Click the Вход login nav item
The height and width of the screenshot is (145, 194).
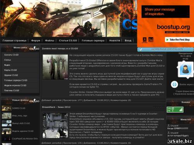pos(128,41)
